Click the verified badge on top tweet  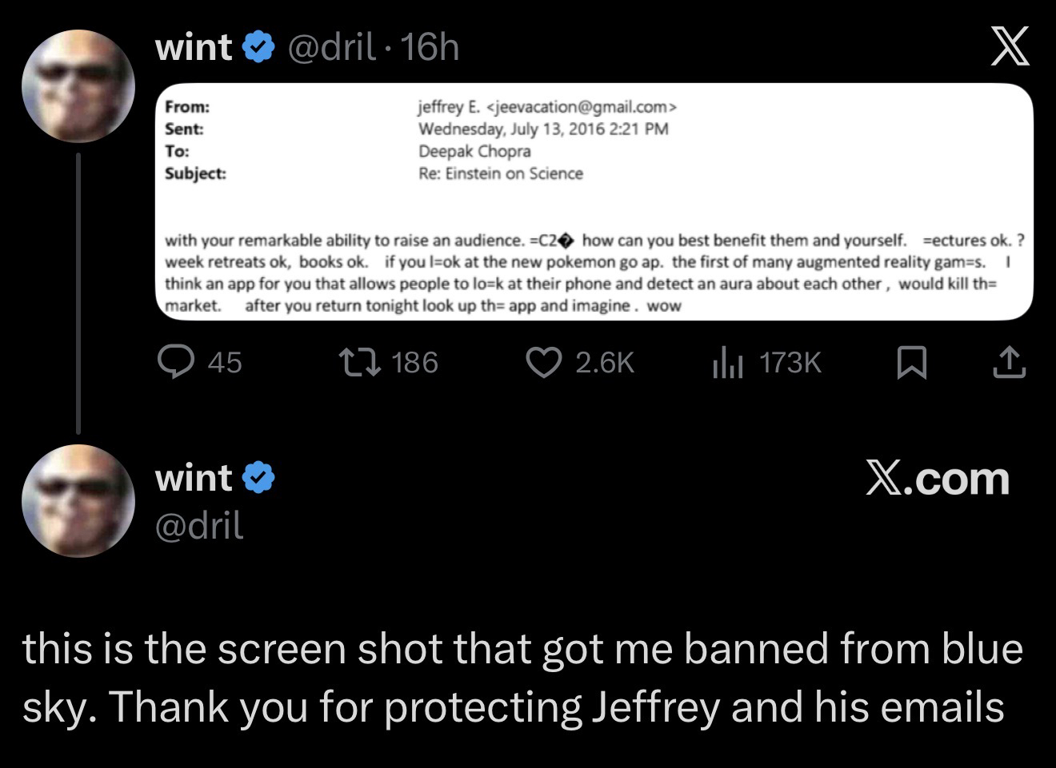pyautogui.click(x=258, y=48)
